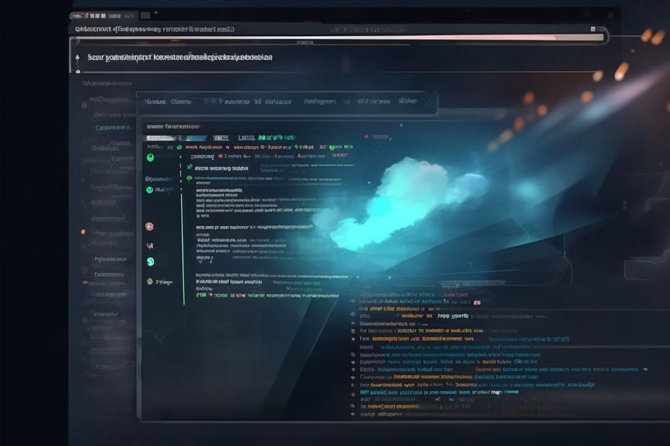Open the highlighted cyan item in the left panel
The image size is (670, 446).
tap(113, 128)
